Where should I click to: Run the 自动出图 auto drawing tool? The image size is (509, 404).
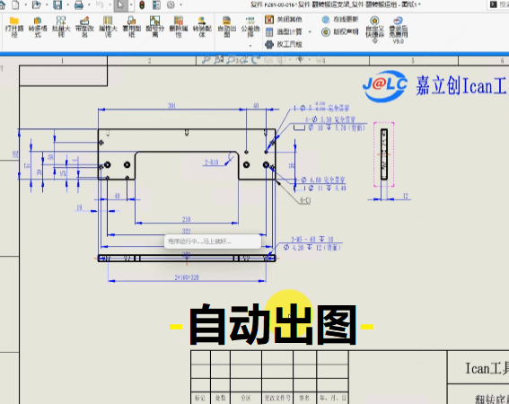point(227,27)
